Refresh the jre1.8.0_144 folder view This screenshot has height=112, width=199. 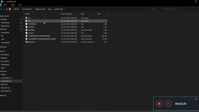pos(154,9)
